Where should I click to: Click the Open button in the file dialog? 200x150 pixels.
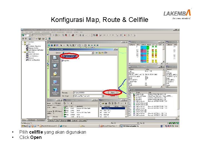click(x=112, y=92)
